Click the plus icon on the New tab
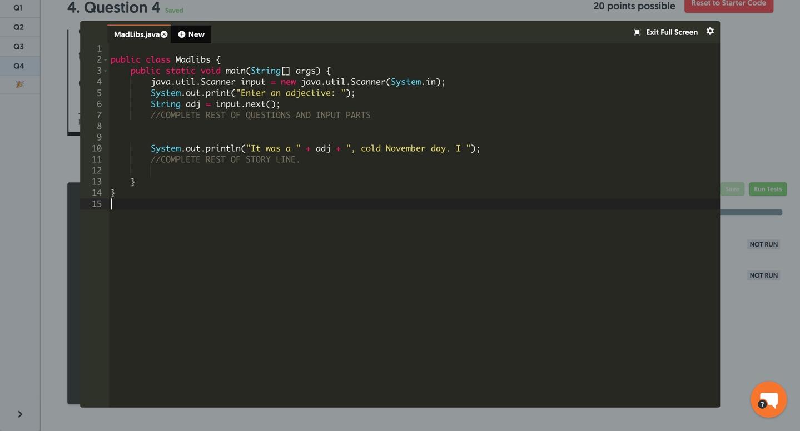 pyautogui.click(x=182, y=34)
